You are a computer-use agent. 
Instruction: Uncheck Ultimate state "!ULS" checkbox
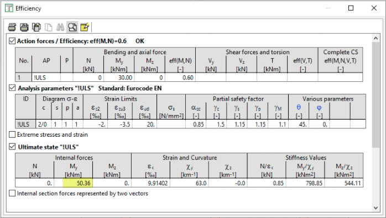(12, 147)
